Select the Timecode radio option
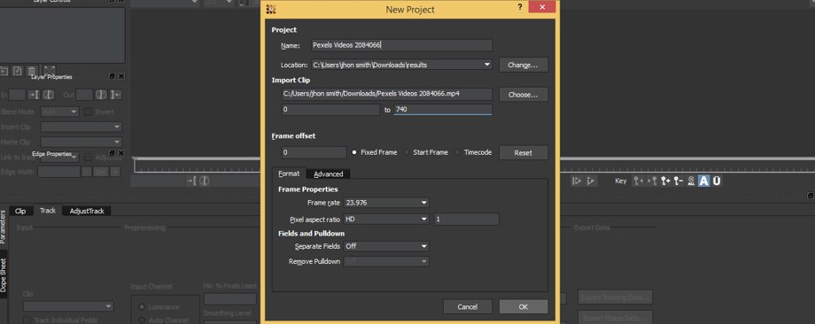815x324 pixels. [x=457, y=152]
